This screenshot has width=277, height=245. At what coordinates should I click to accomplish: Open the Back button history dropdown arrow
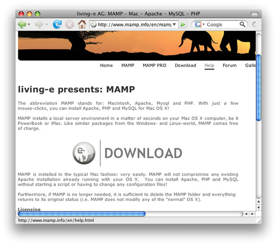tap(29, 24)
